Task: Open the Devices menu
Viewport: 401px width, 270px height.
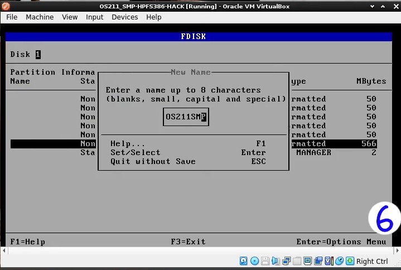Action: coord(125,17)
